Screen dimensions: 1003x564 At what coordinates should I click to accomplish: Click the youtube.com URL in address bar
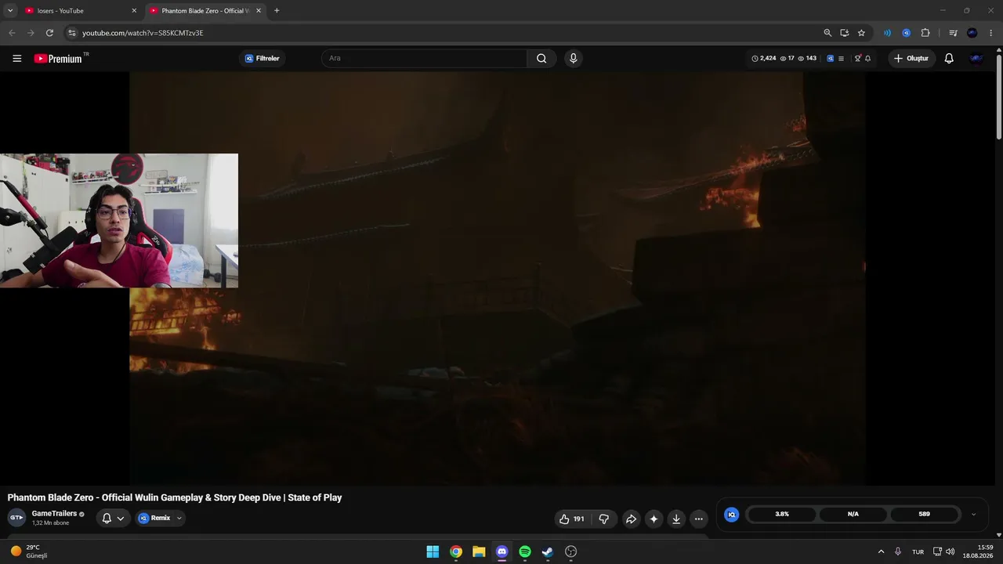pyautogui.click(x=143, y=33)
